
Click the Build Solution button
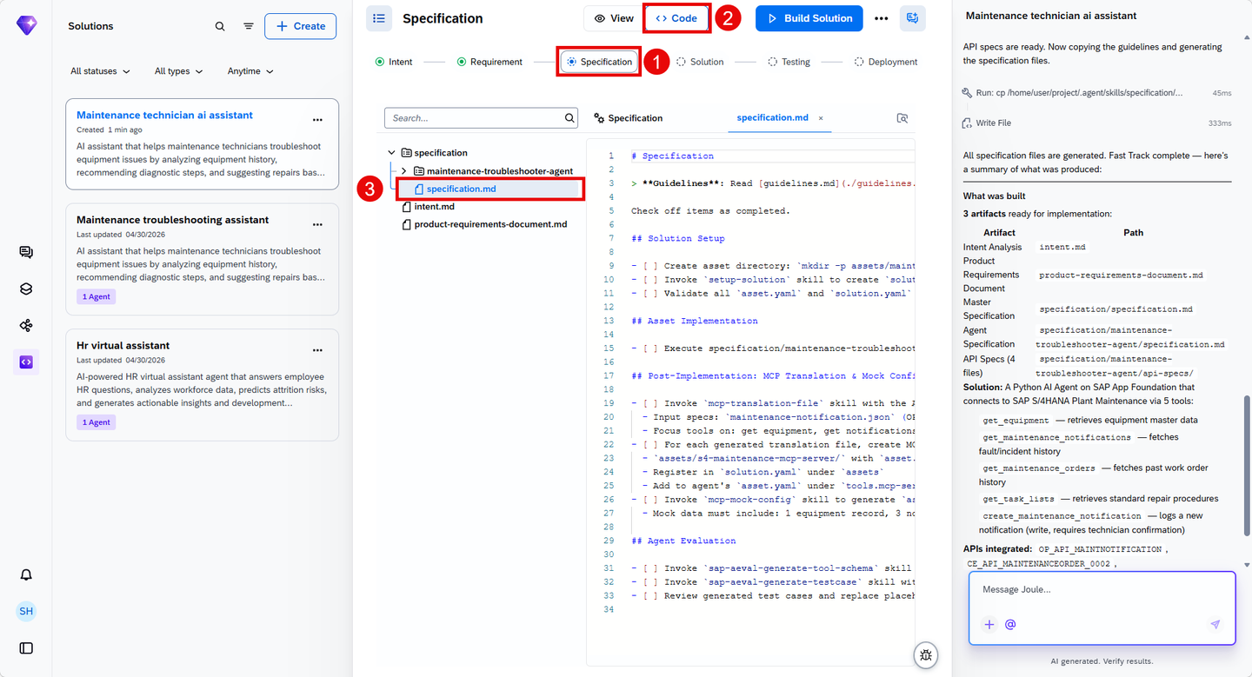(809, 18)
